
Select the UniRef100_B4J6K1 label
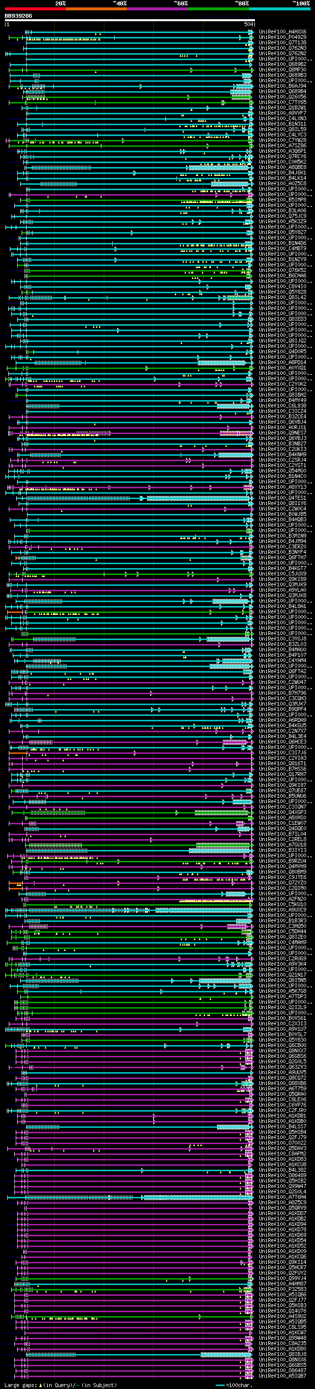click(x=283, y=172)
